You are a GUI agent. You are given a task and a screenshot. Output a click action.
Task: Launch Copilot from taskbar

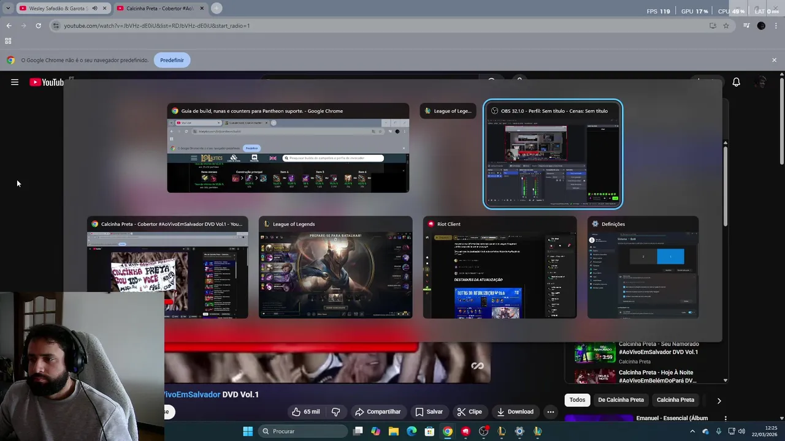point(376,431)
